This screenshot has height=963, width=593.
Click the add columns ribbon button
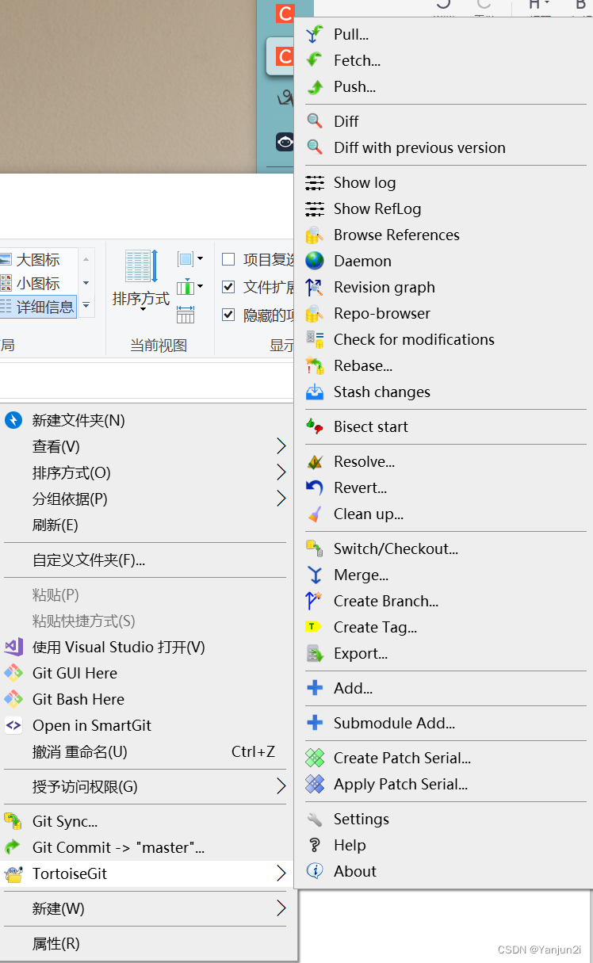[190, 286]
